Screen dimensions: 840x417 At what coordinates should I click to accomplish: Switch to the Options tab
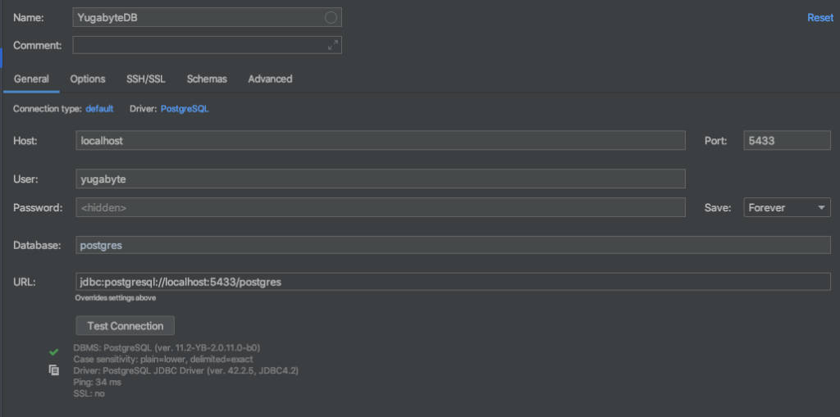[88, 79]
